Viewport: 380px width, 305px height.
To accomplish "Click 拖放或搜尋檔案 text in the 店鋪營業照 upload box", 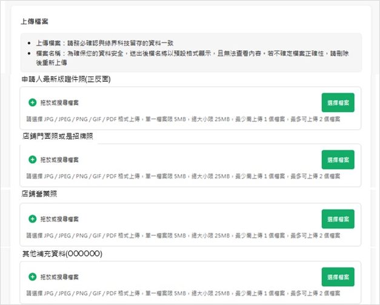I will 59,218.
